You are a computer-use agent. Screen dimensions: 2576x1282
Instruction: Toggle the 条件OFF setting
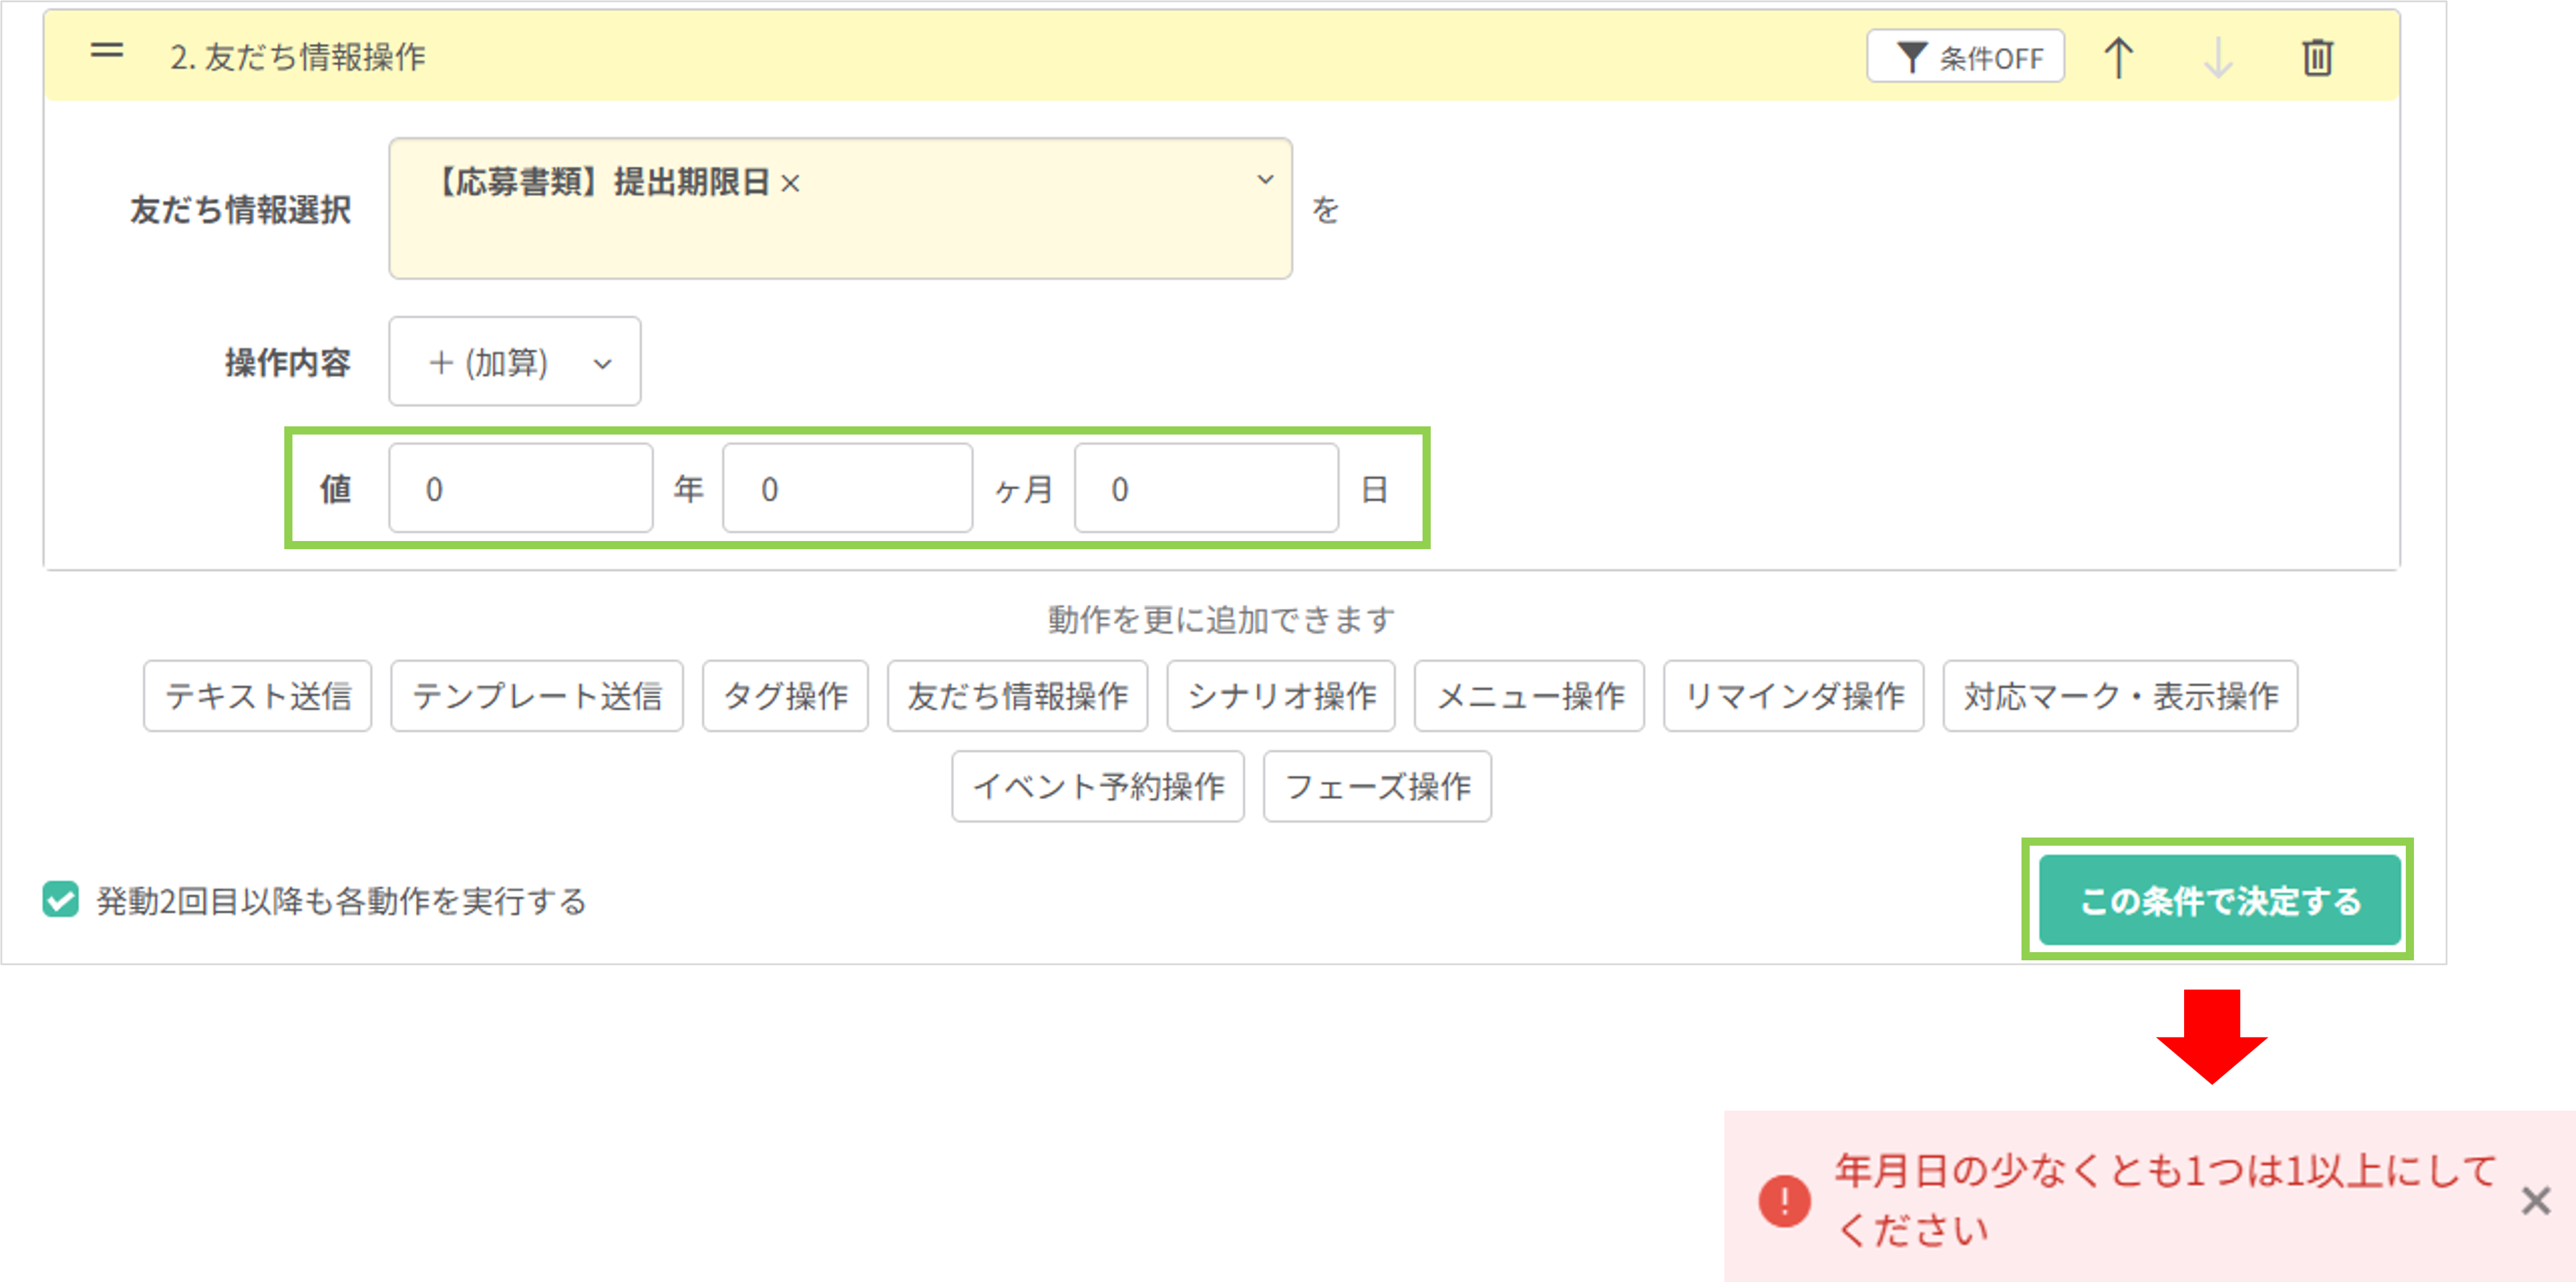(1965, 57)
